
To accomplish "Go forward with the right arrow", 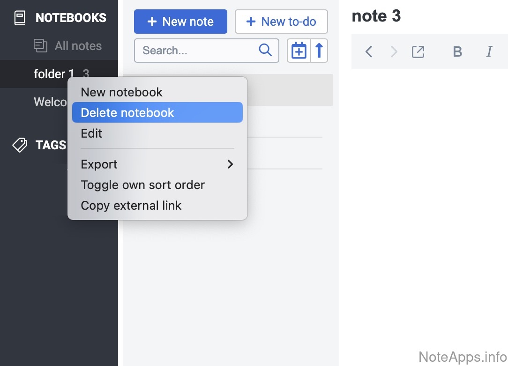I will (x=394, y=51).
